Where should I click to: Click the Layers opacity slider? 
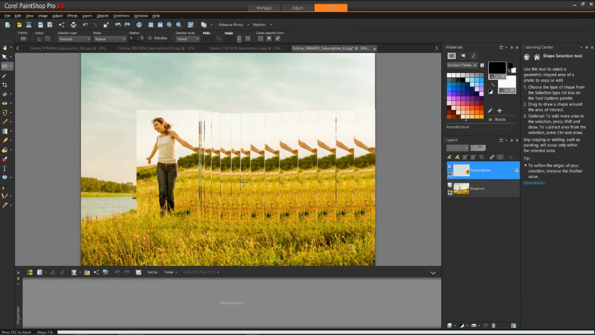point(478,148)
